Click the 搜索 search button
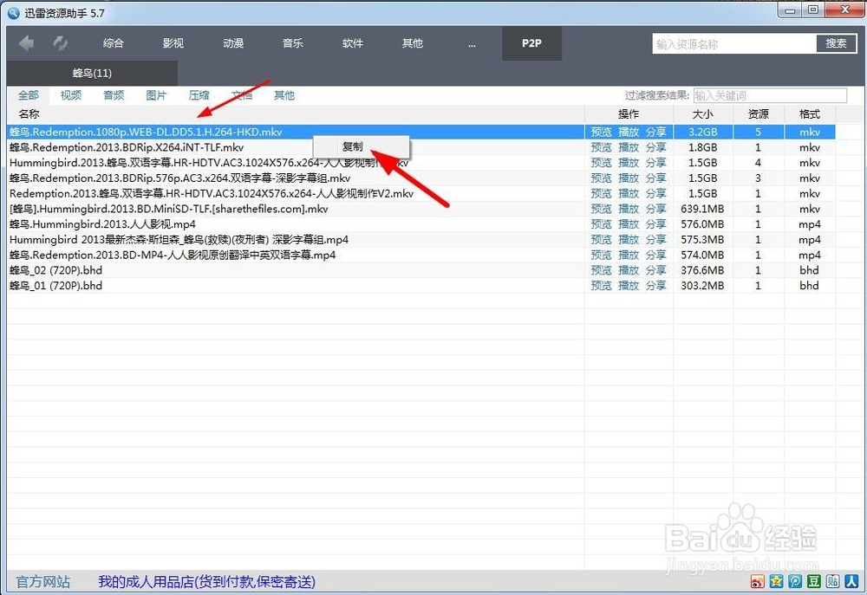This screenshot has height=595, width=867. [x=836, y=43]
